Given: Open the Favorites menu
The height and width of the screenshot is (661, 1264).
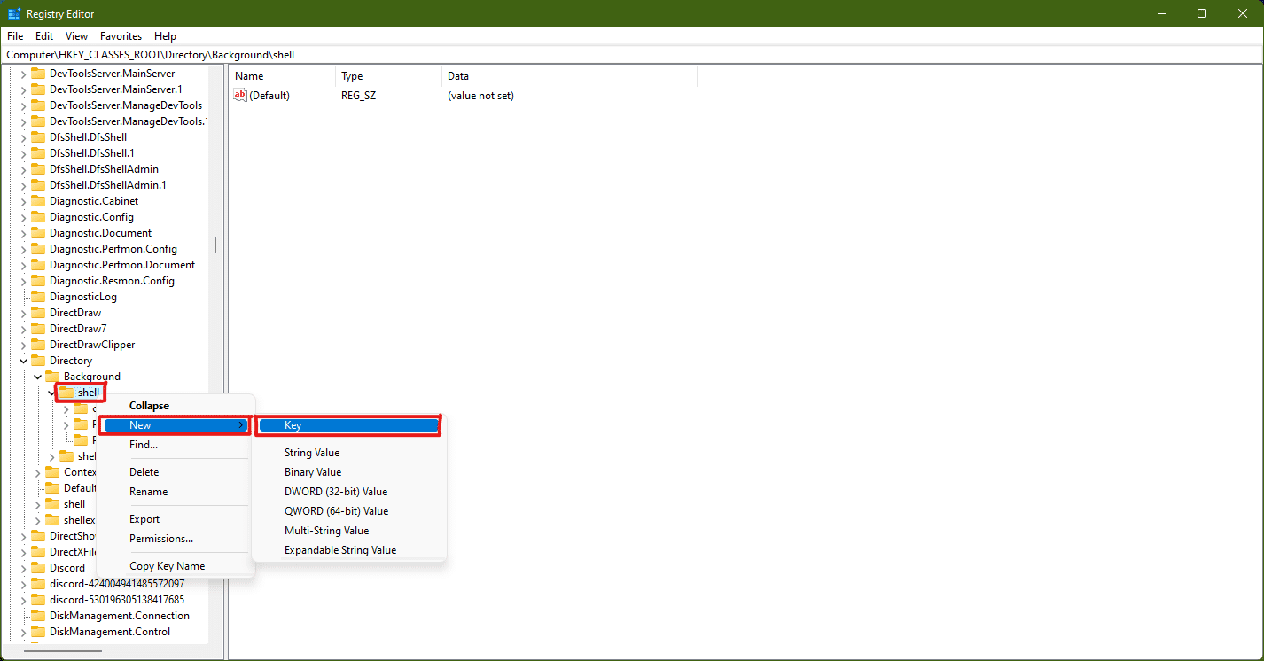Looking at the screenshot, I should click(x=121, y=36).
